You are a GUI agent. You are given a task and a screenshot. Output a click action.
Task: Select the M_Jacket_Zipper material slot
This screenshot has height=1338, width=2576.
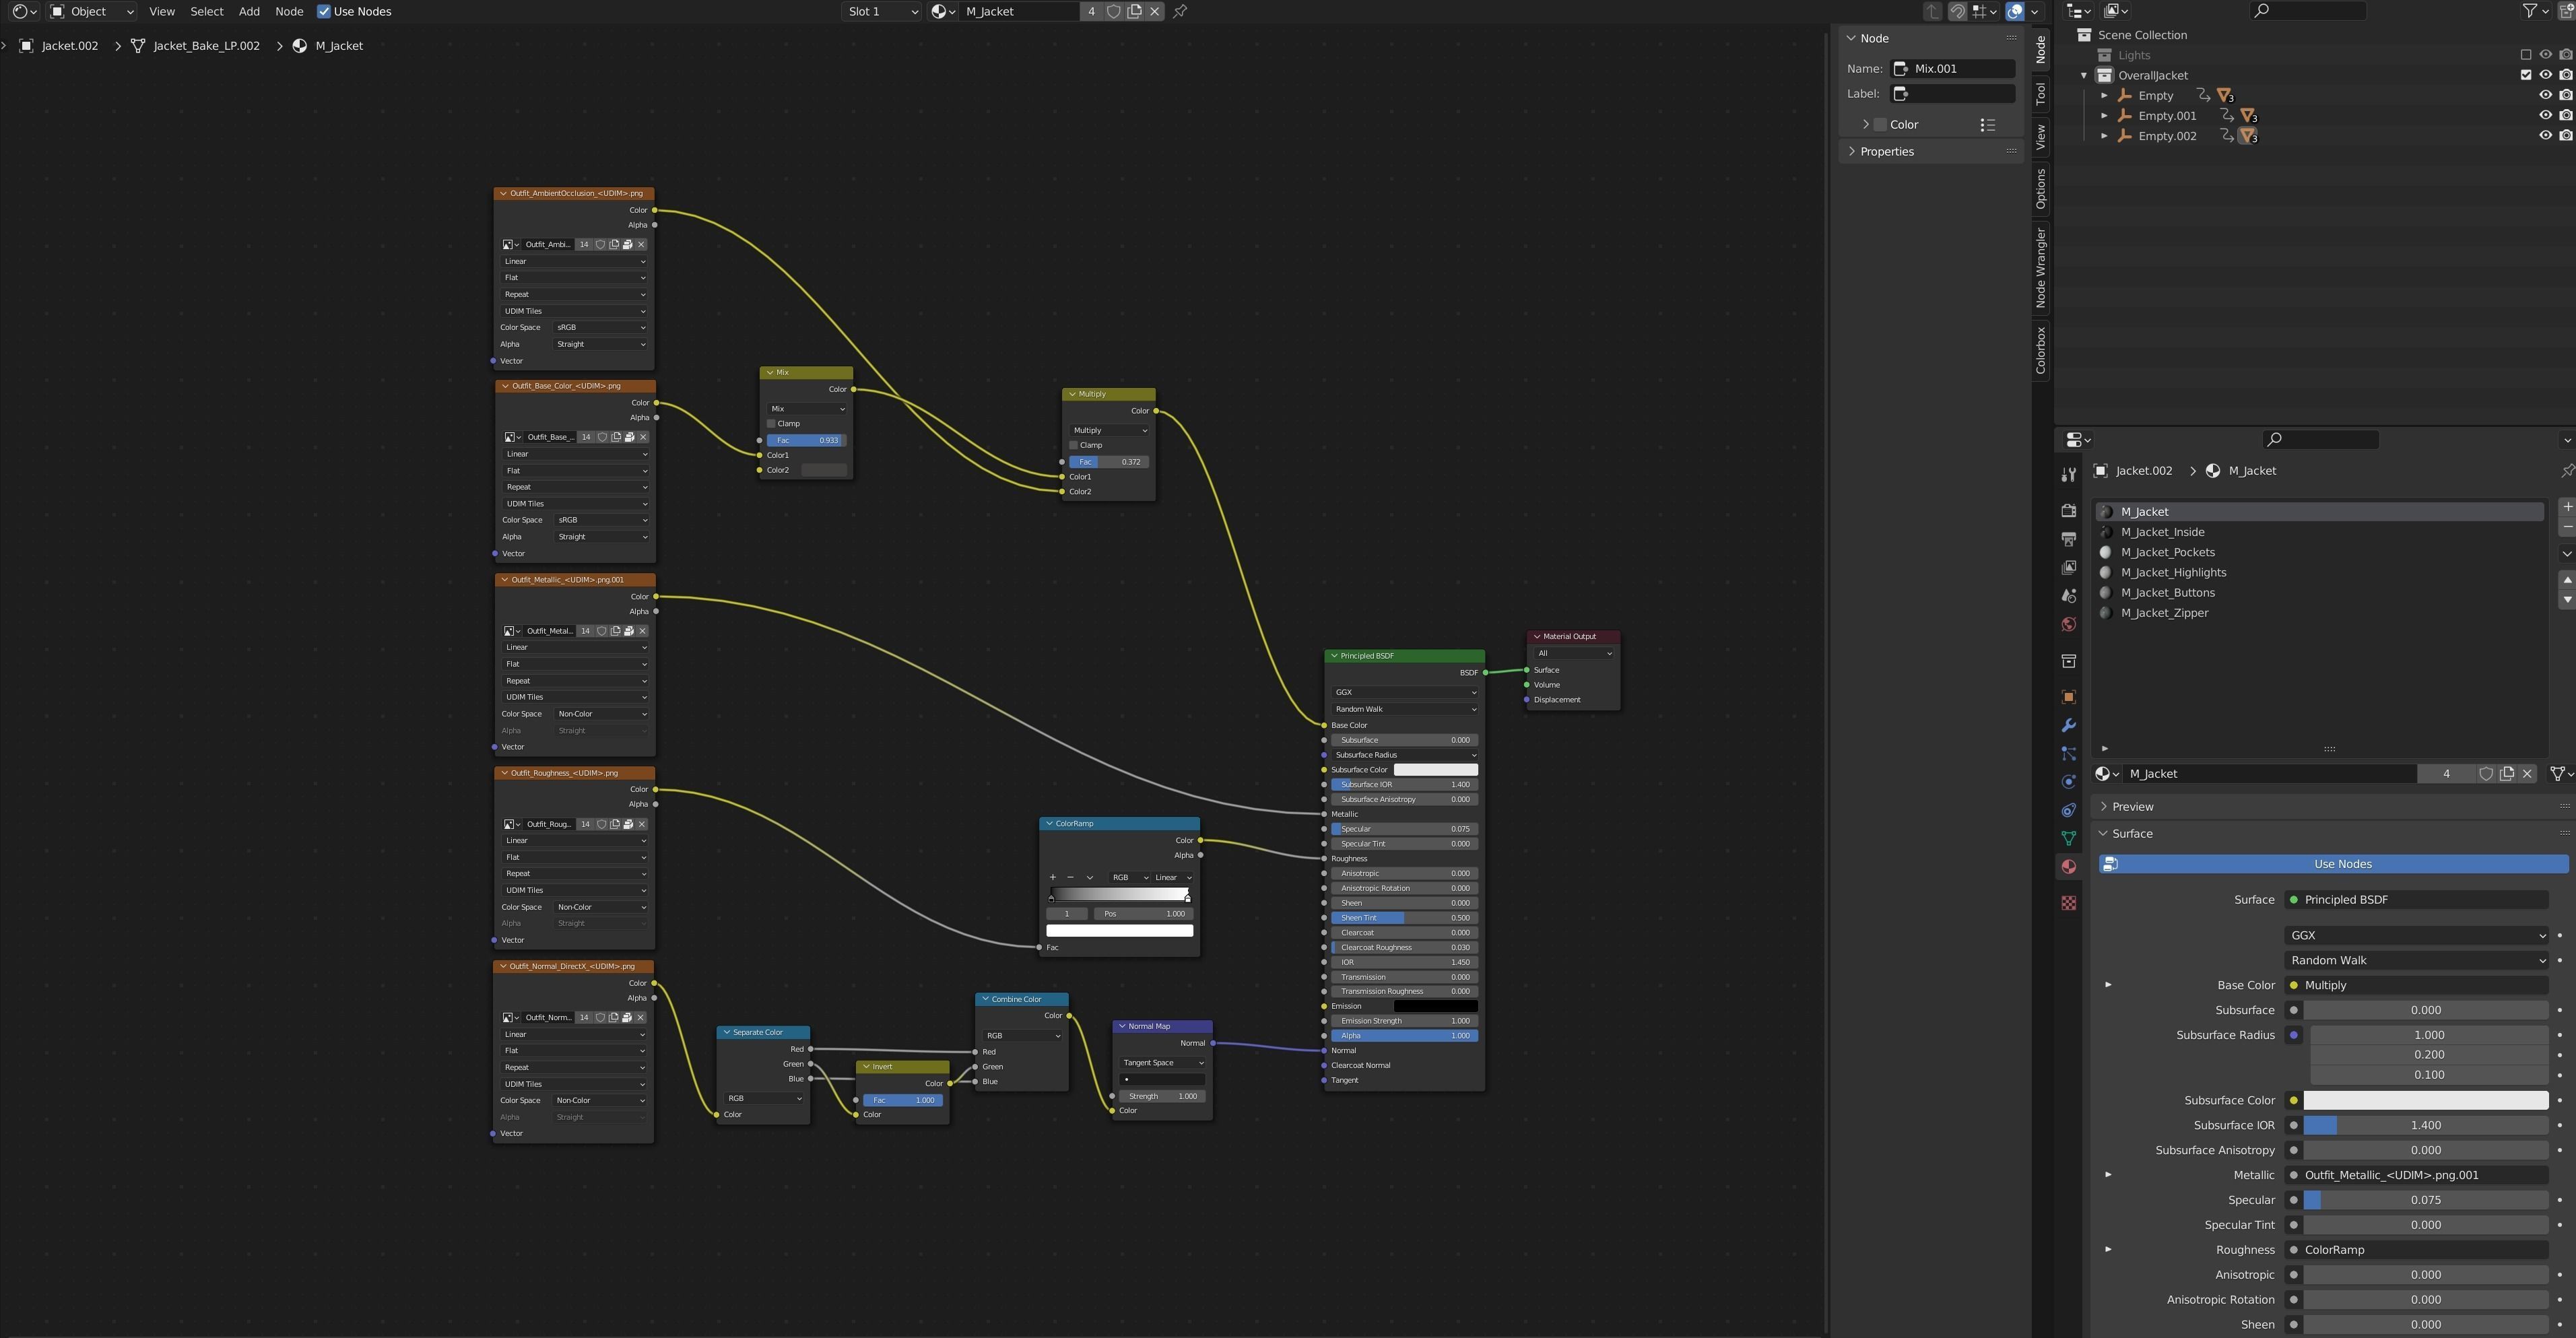pyautogui.click(x=2164, y=613)
